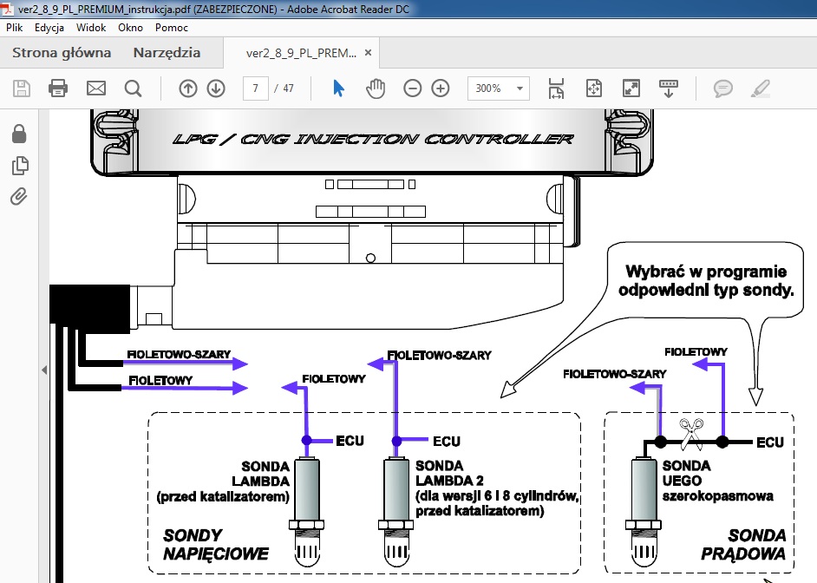Switch to Narzędzia tab
Screen dimensions: 817x583
pos(167,53)
